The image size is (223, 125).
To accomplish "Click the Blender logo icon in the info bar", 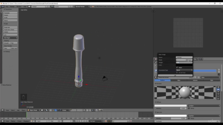I will click(93, 7).
